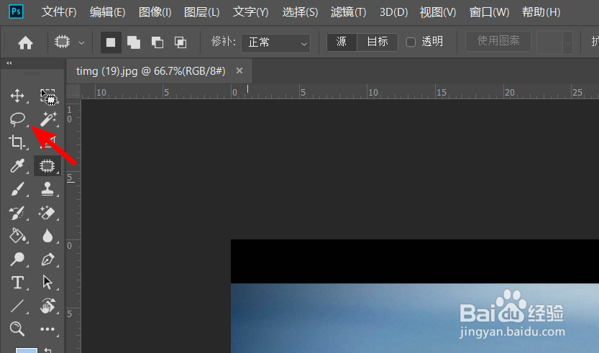This screenshot has height=353, width=599.
Task: Select the Eyedropper tool
Action: point(17,166)
